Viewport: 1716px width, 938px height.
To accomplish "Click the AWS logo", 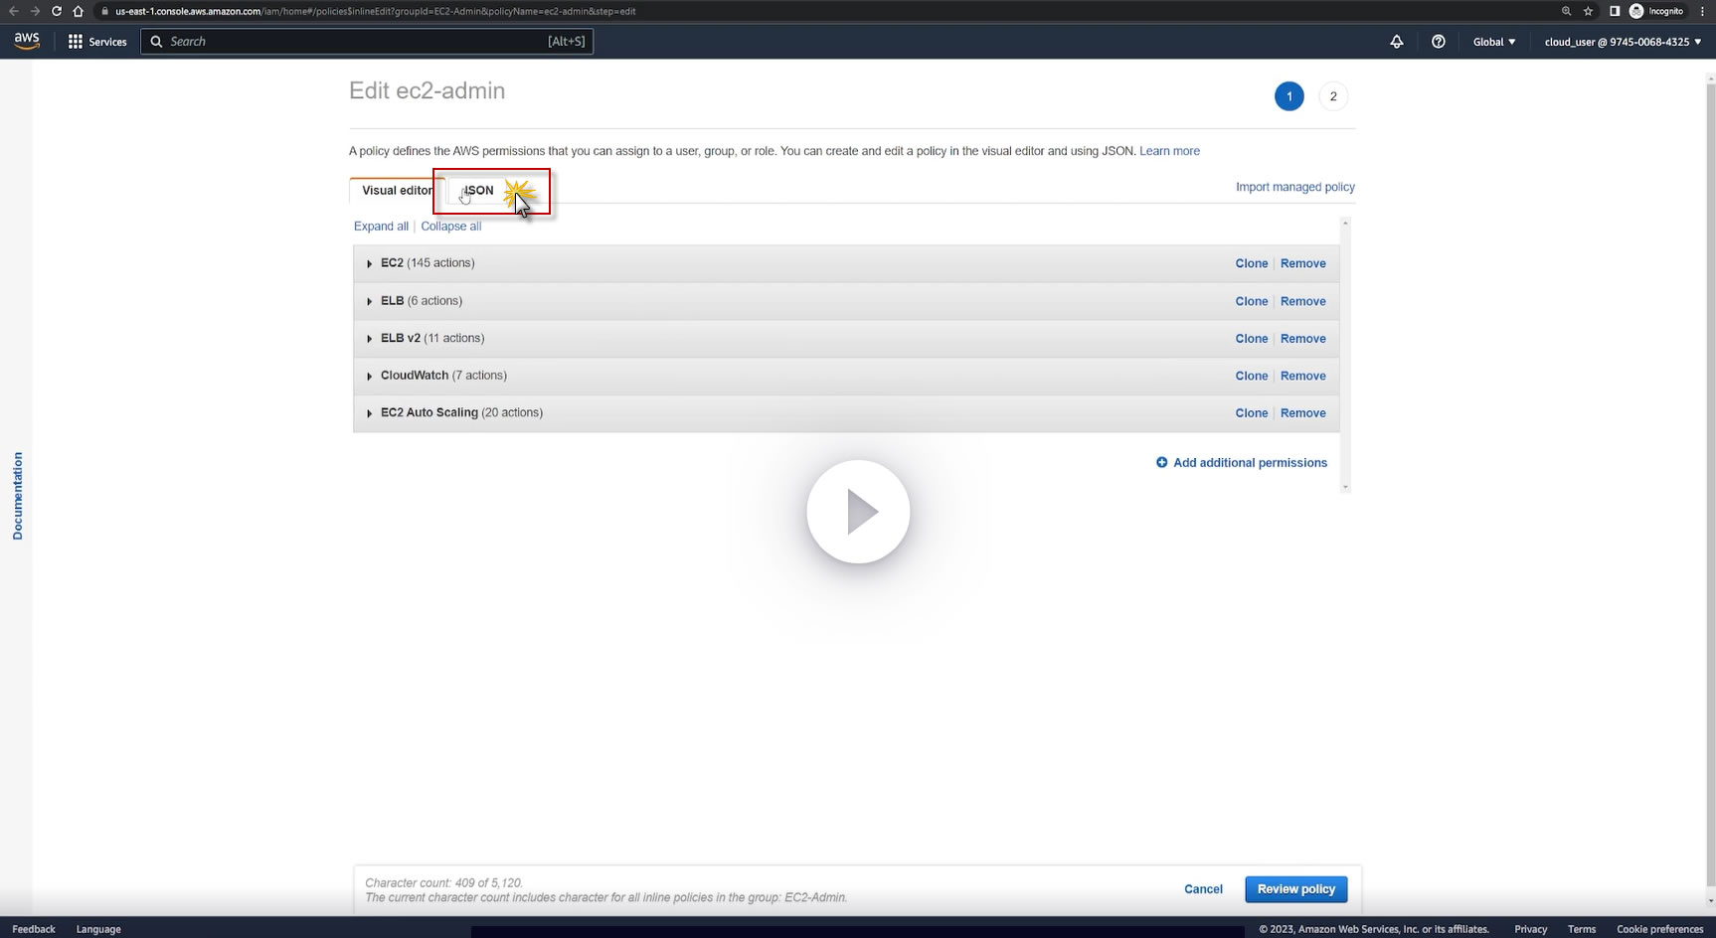I will tap(27, 41).
